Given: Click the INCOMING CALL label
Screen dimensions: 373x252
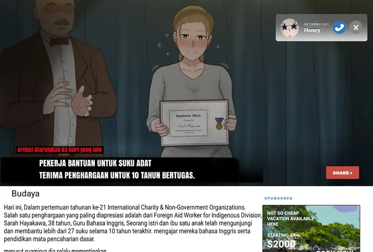Looking at the screenshot, I should coord(316,24).
